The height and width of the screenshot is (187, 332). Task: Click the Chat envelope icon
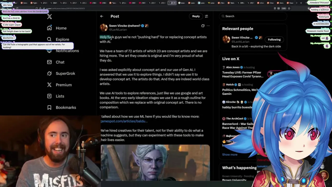click(49, 62)
